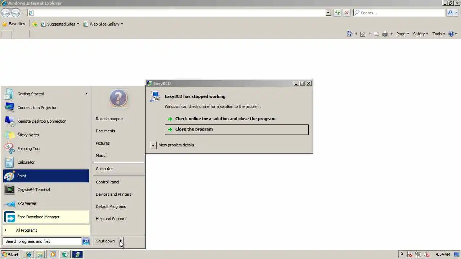Click the Refresh button
Screen dimensions: 461x259
click(x=337, y=13)
